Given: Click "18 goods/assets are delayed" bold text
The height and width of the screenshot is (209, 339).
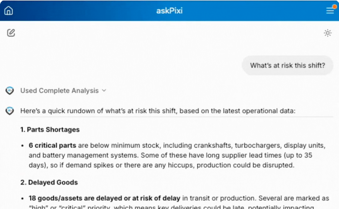Looking at the screenshot, I should tap(104, 198).
